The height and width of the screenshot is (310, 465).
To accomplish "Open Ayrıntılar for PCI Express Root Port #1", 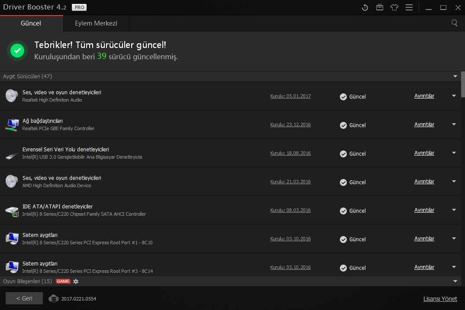I will click(424, 239).
